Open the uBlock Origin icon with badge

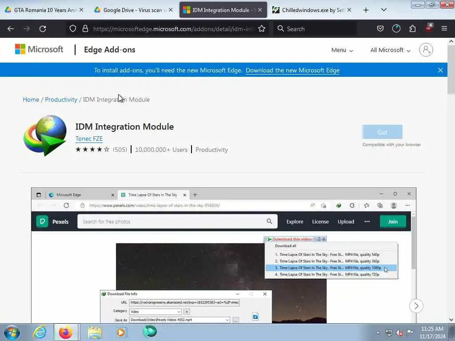coord(429,28)
